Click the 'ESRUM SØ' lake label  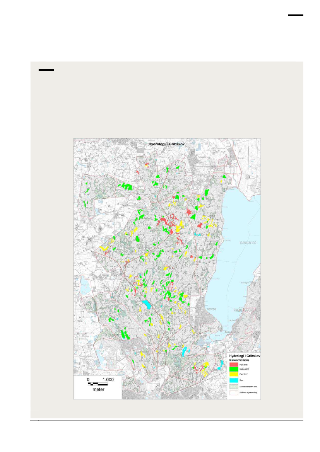coord(248,243)
